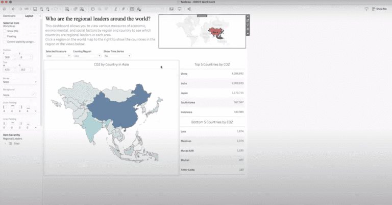Click the small world map thumbnail
This screenshot has height=205, width=392.
[202, 32]
